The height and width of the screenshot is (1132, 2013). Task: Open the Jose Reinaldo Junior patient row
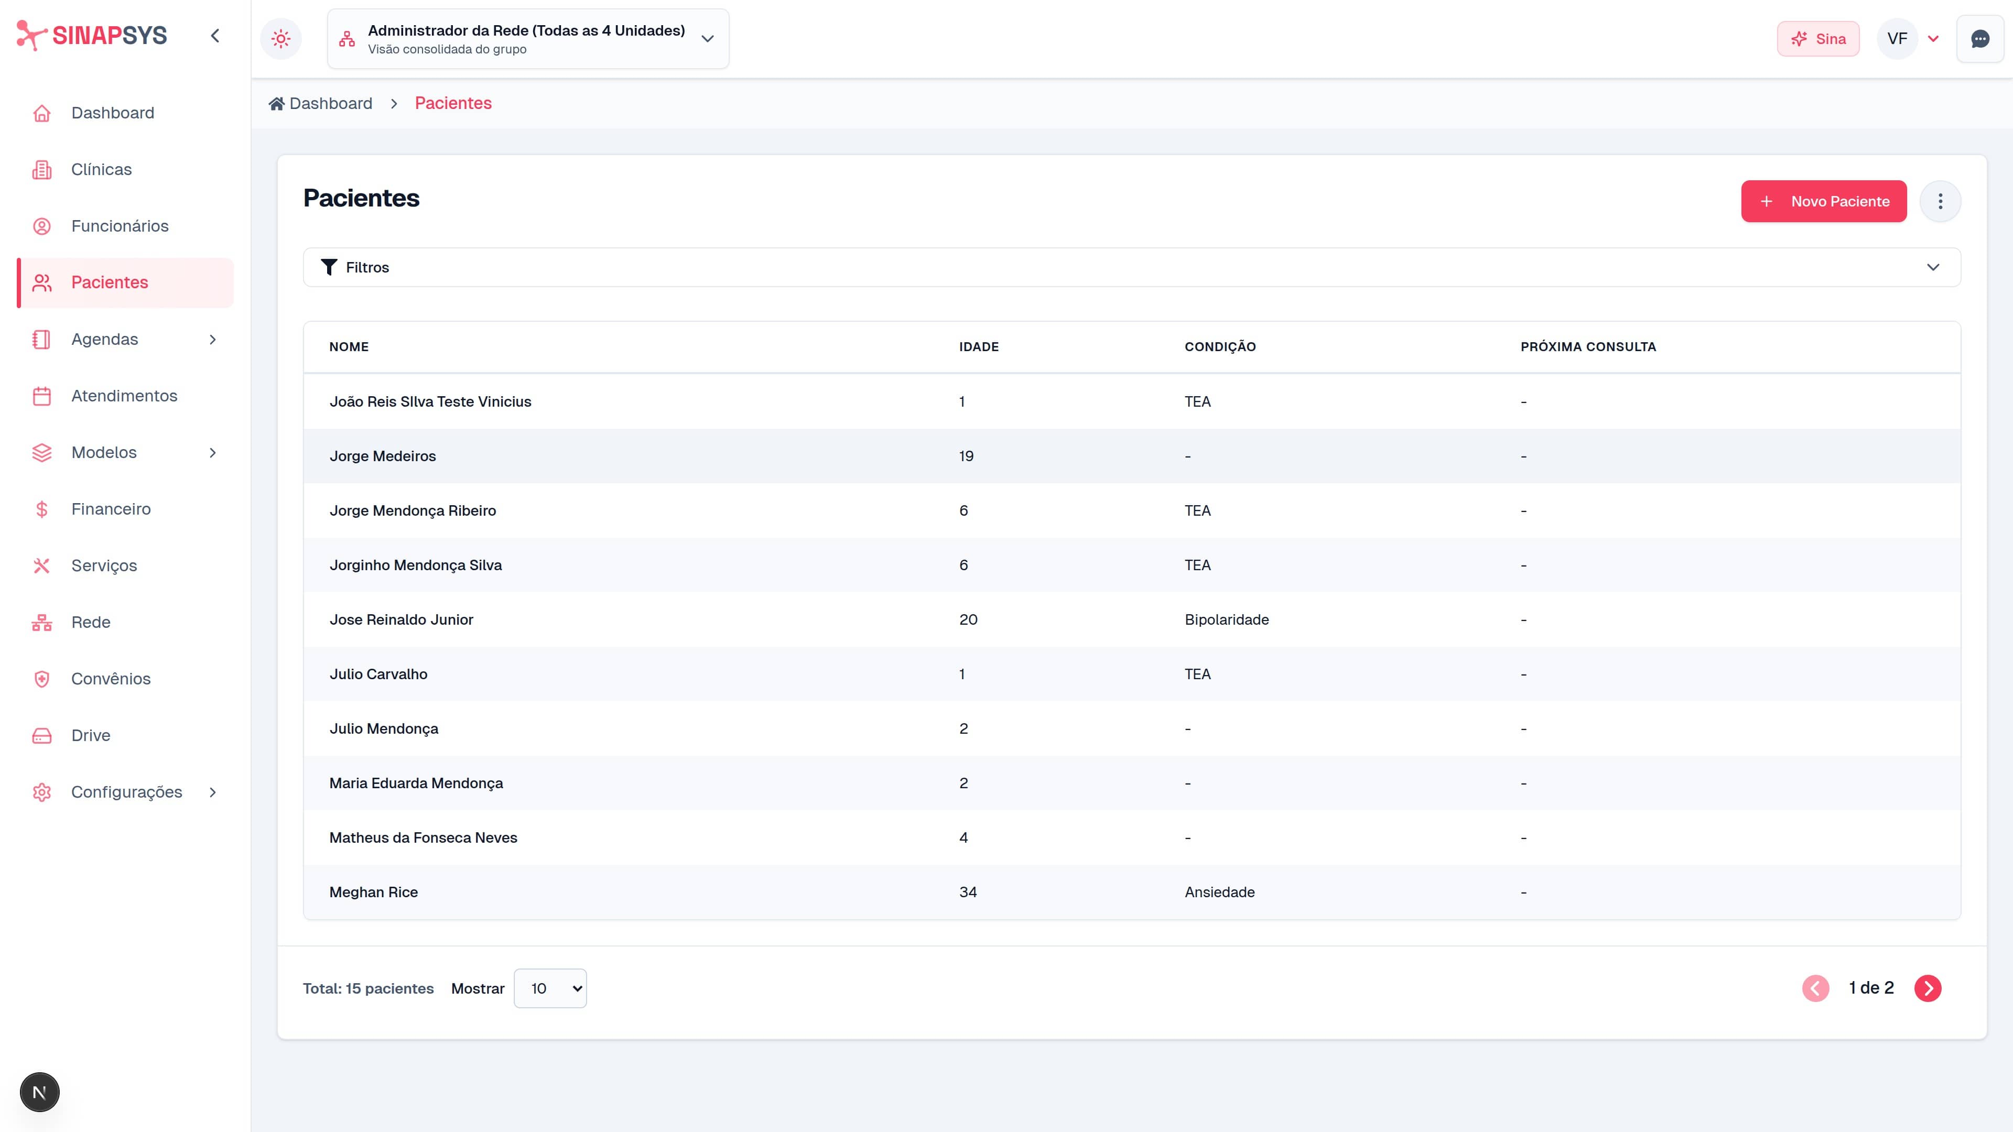(x=1132, y=619)
